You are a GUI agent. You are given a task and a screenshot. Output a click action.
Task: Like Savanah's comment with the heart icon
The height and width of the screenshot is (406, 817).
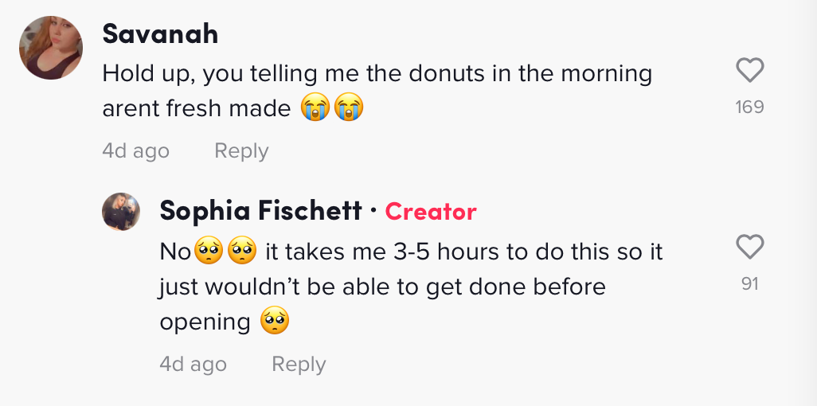click(750, 70)
